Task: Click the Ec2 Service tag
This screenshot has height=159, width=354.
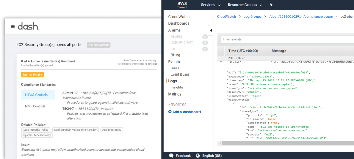Action: click(x=99, y=45)
